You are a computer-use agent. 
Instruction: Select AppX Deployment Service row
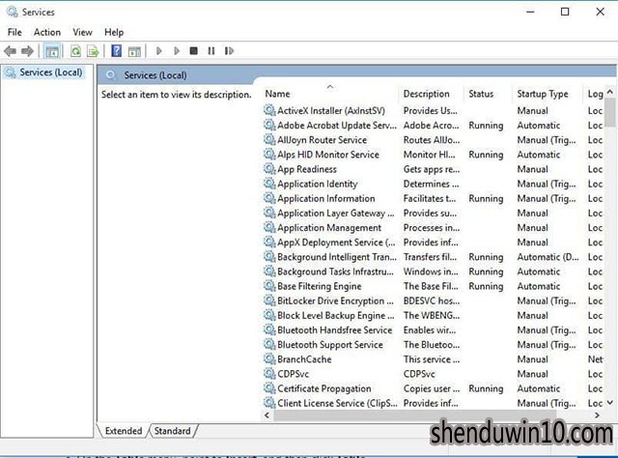(433, 242)
